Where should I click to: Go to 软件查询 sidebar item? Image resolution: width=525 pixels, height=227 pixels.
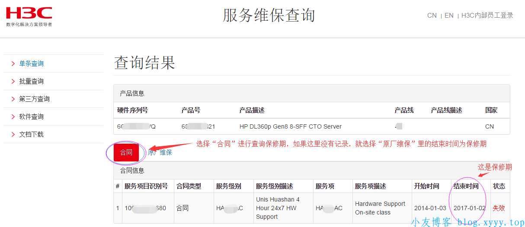pos(31,117)
